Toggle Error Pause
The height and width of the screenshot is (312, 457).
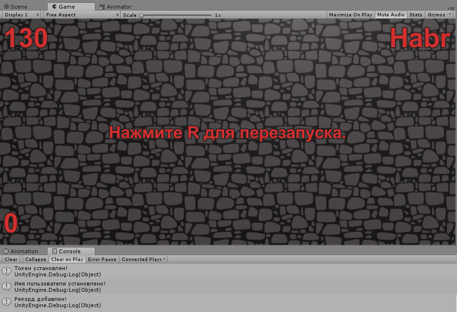102,259
